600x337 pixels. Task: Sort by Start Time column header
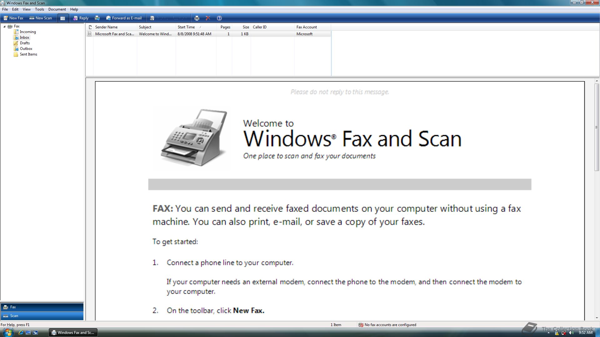click(x=196, y=27)
